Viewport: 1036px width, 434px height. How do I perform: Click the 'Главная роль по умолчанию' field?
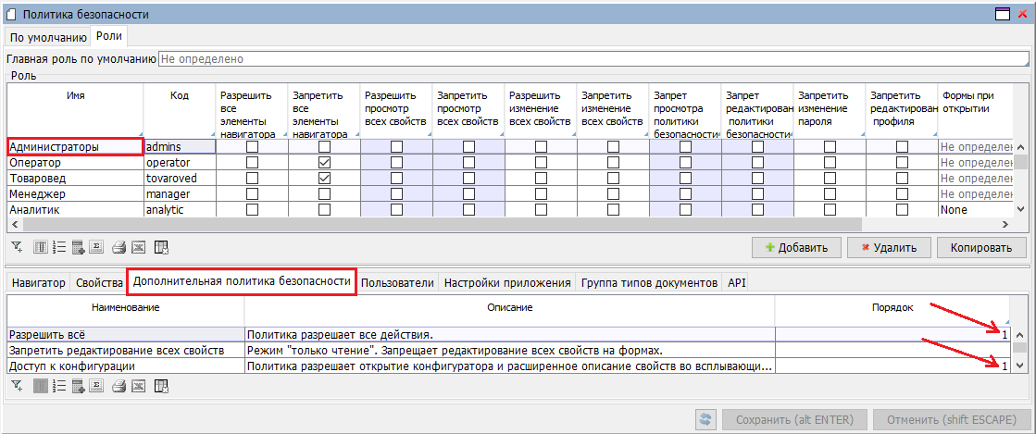(593, 58)
